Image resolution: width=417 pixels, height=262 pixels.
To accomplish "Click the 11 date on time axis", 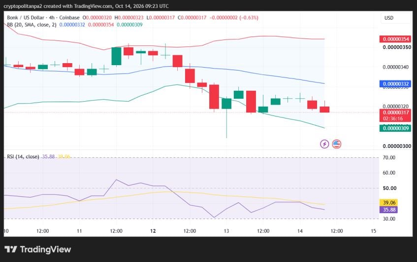I will (79, 231).
